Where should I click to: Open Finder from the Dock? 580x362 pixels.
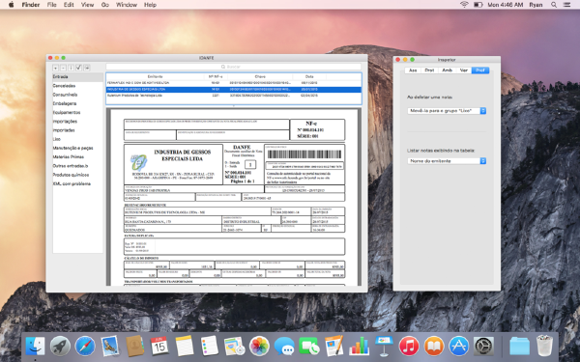tap(35, 347)
